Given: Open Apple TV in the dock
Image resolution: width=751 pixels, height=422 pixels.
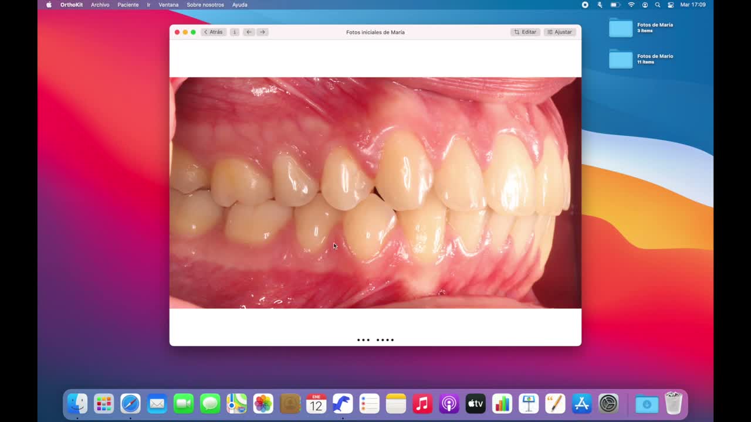Looking at the screenshot, I should tap(475, 403).
